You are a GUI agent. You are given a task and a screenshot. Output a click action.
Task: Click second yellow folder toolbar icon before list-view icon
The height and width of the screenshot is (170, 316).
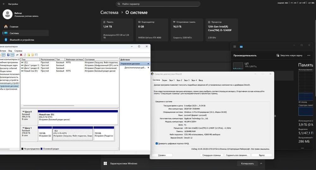pos(33,55)
